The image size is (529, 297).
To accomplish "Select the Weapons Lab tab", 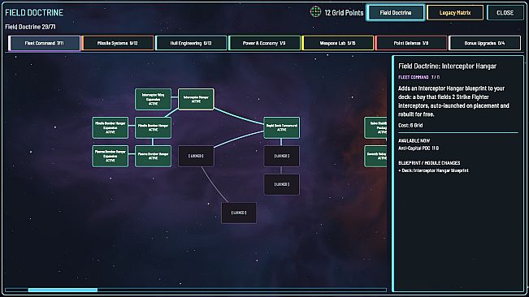I will (x=337, y=43).
